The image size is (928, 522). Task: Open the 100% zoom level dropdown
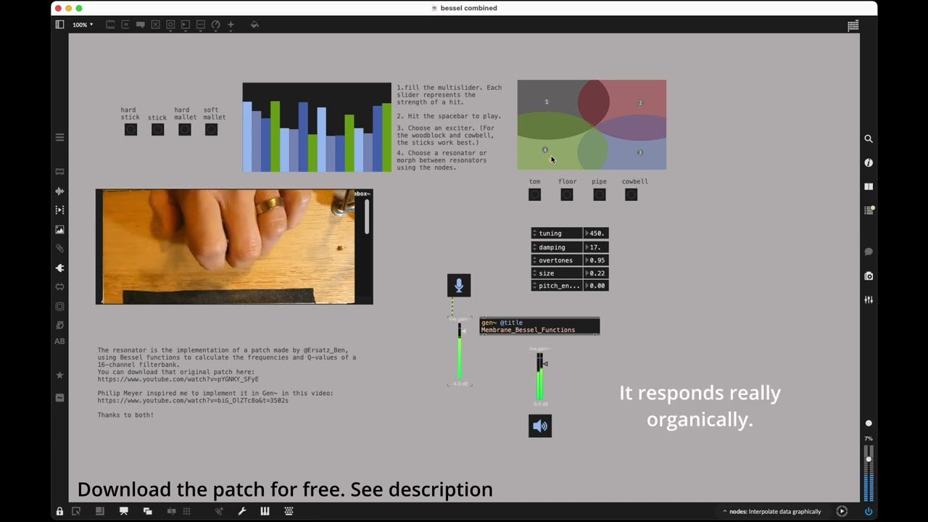click(x=83, y=25)
